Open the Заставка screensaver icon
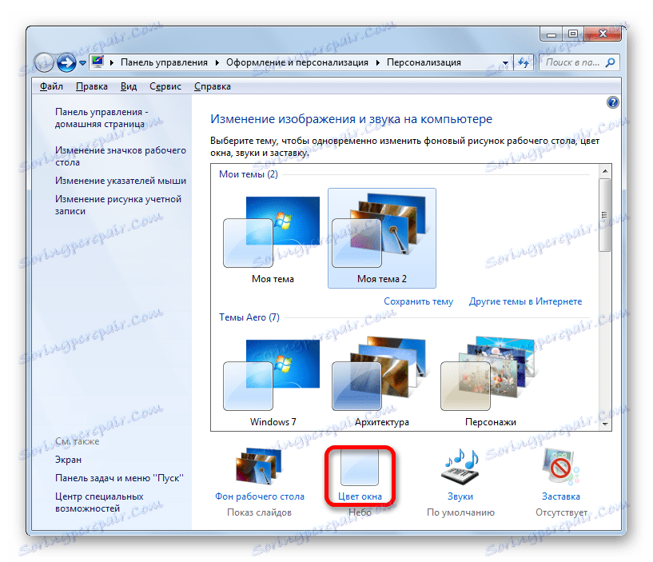Screen dimensions: 653x562 click(560, 467)
